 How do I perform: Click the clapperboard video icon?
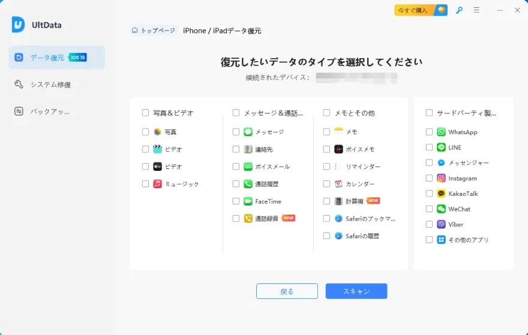[157, 149]
